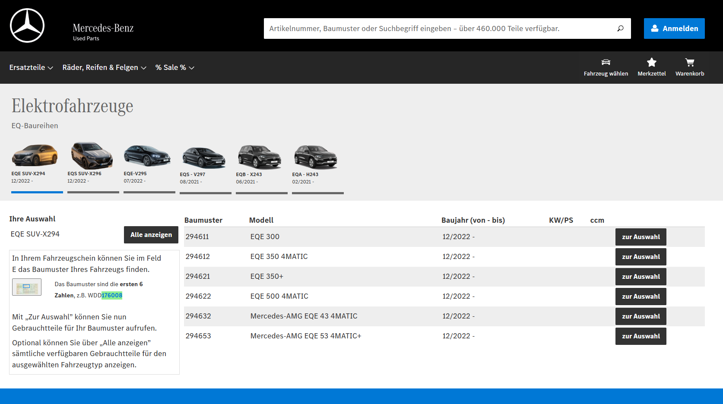This screenshot has height=404, width=723.
Task: Click the Anmelden login button
Action: click(x=674, y=28)
